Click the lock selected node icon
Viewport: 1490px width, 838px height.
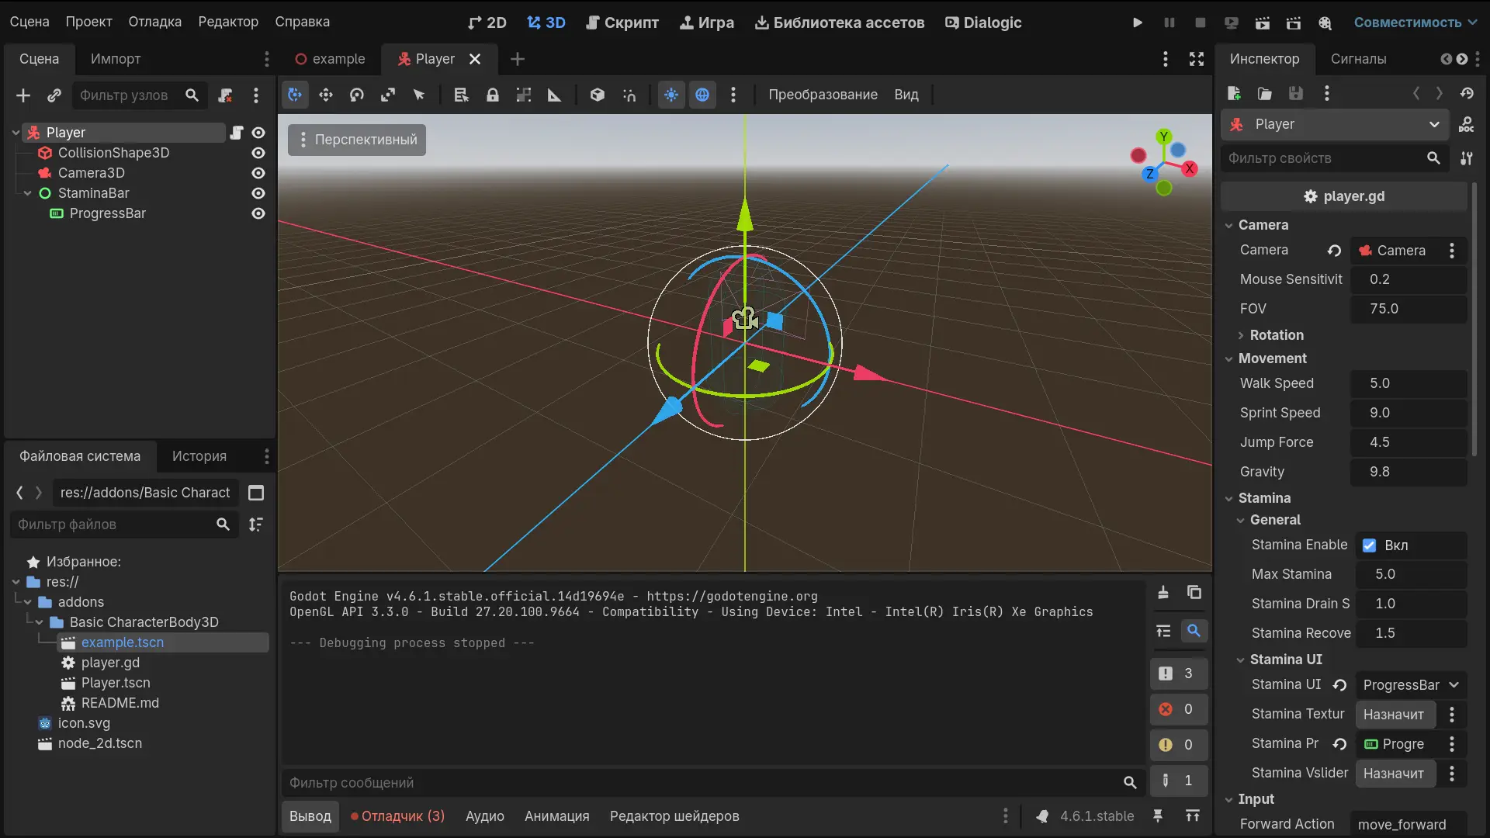pyautogui.click(x=493, y=95)
